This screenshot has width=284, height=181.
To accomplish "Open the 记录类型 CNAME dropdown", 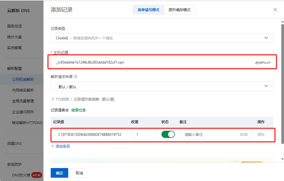I will (x=162, y=38).
